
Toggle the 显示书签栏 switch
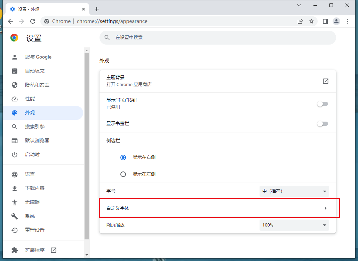[323, 124]
